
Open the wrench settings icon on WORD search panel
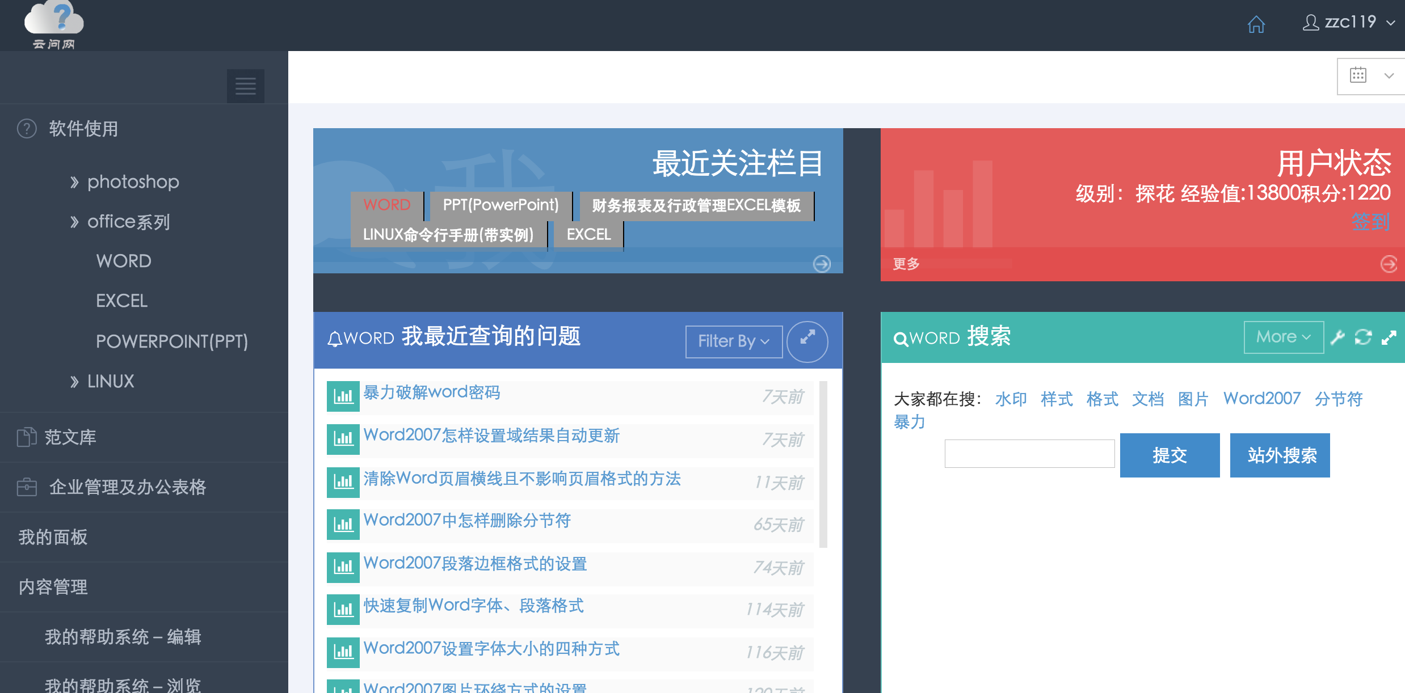(x=1337, y=337)
